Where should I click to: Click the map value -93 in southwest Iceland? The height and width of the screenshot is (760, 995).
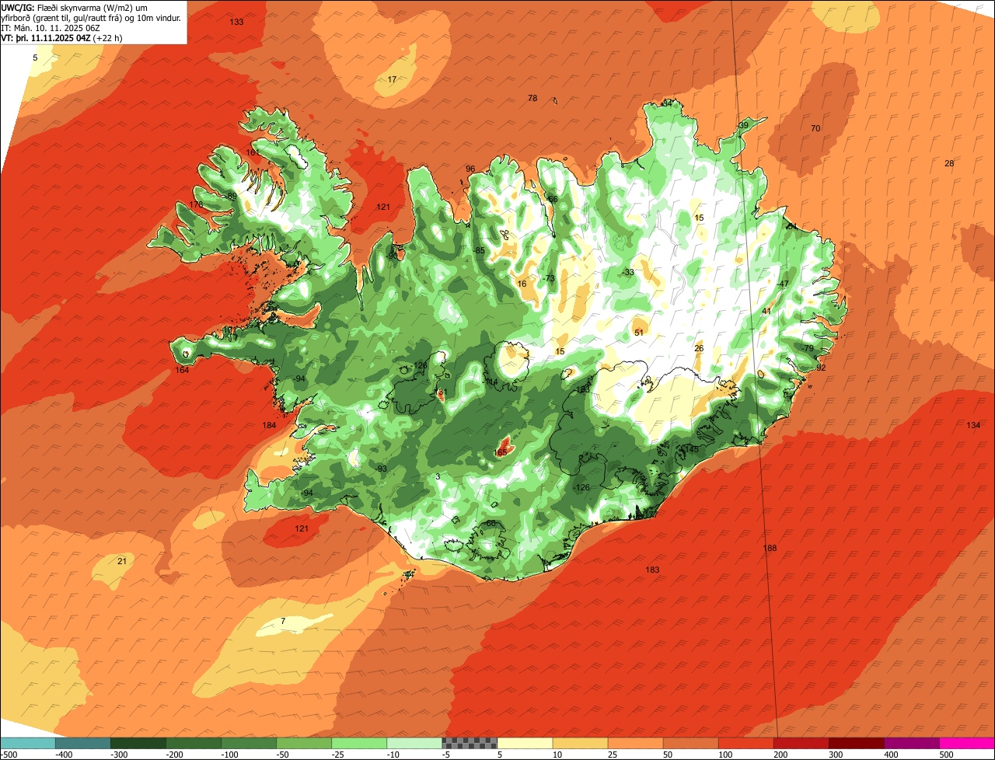pyautogui.click(x=381, y=469)
